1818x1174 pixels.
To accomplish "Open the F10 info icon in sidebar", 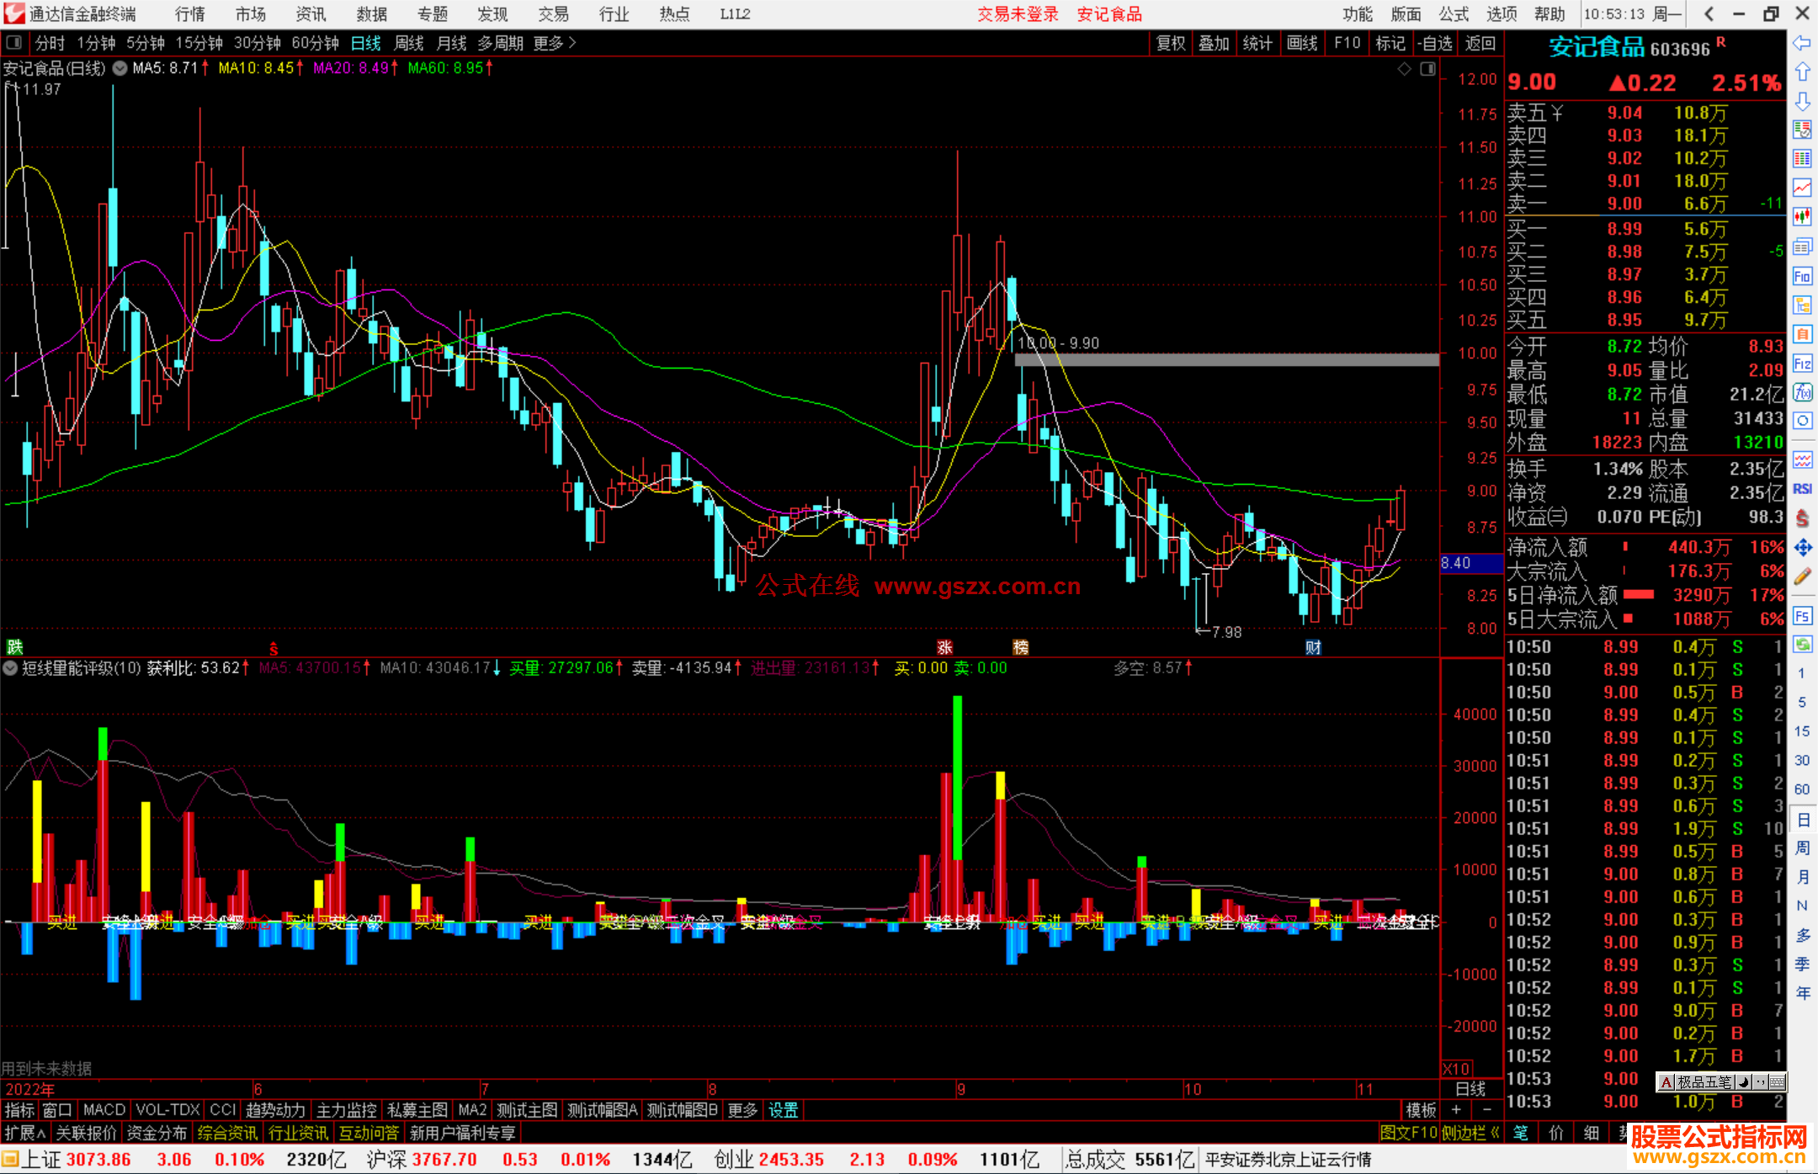I will point(1802,277).
